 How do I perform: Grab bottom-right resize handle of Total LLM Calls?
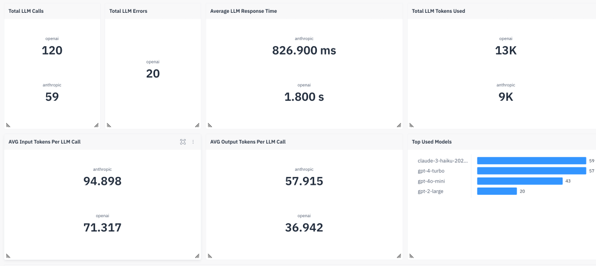coord(96,125)
